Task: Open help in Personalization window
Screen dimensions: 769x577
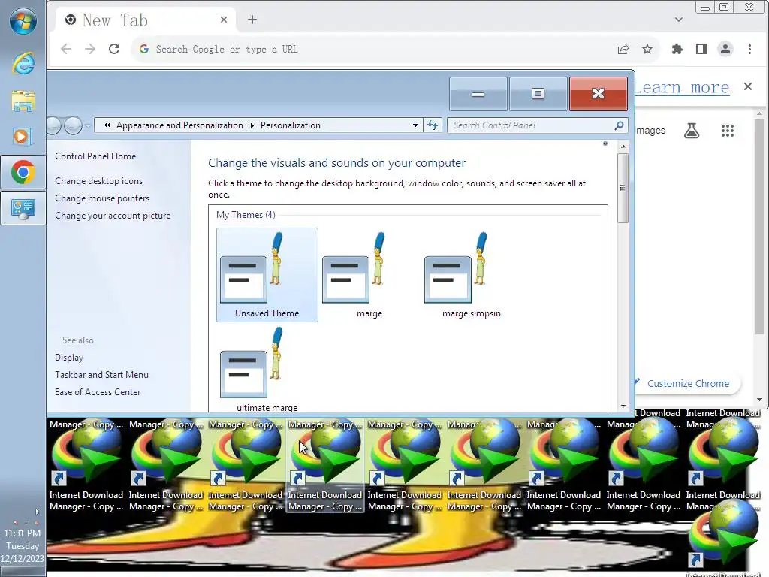Action: [x=605, y=143]
